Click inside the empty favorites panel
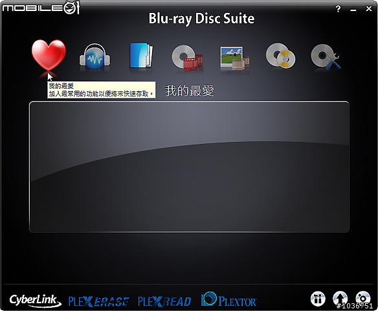378x311 pixels. [189, 167]
